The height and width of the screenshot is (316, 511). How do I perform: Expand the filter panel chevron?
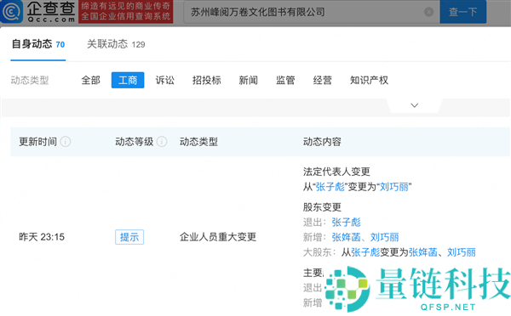(x=414, y=105)
